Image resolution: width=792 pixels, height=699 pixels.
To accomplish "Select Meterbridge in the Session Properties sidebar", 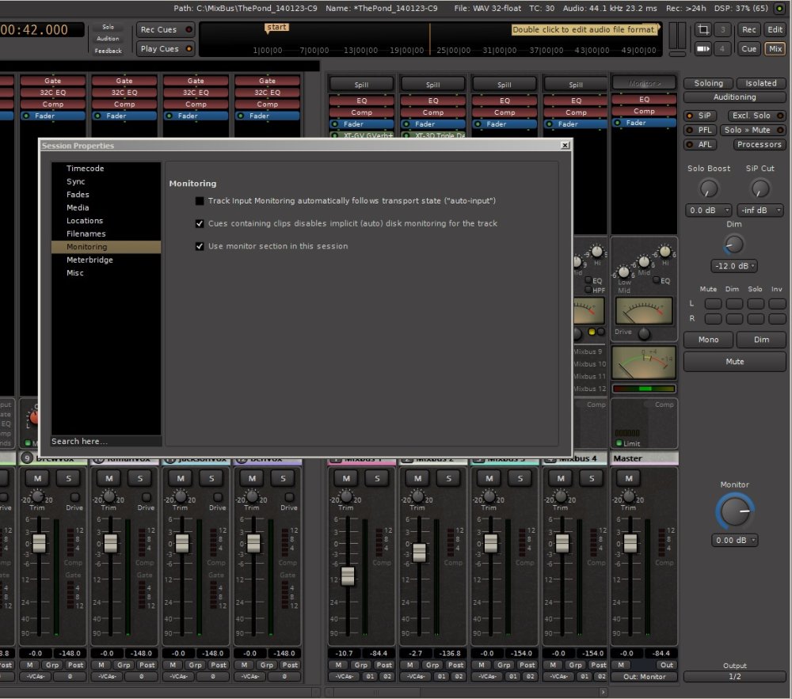I will coord(89,260).
